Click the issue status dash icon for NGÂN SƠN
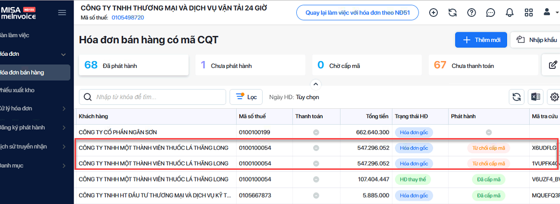 [489, 132]
